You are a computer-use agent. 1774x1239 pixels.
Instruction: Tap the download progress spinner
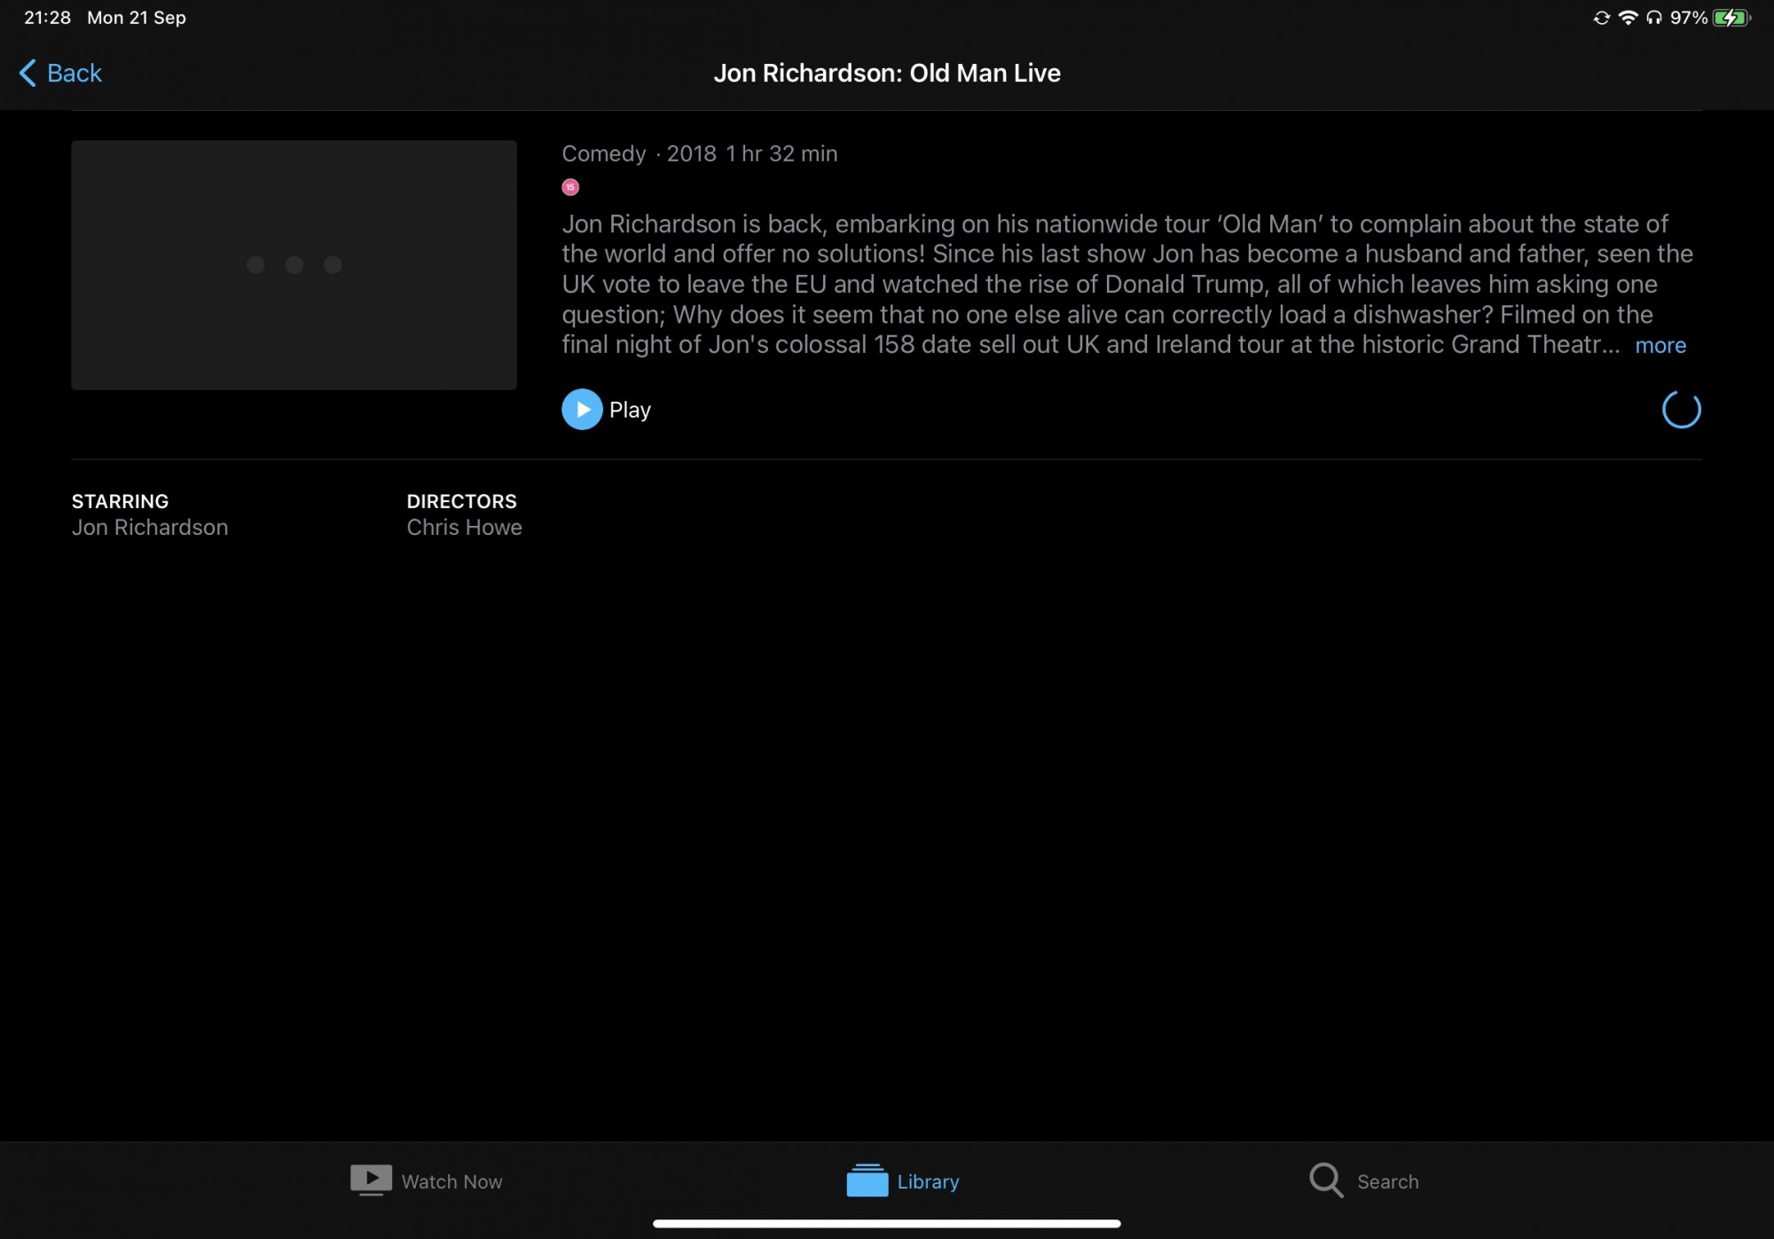tap(1681, 410)
